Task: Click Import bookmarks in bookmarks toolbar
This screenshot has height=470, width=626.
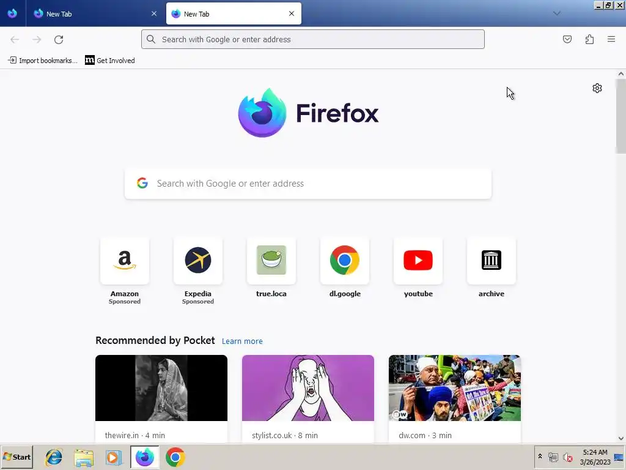Action: (x=43, y=61)
